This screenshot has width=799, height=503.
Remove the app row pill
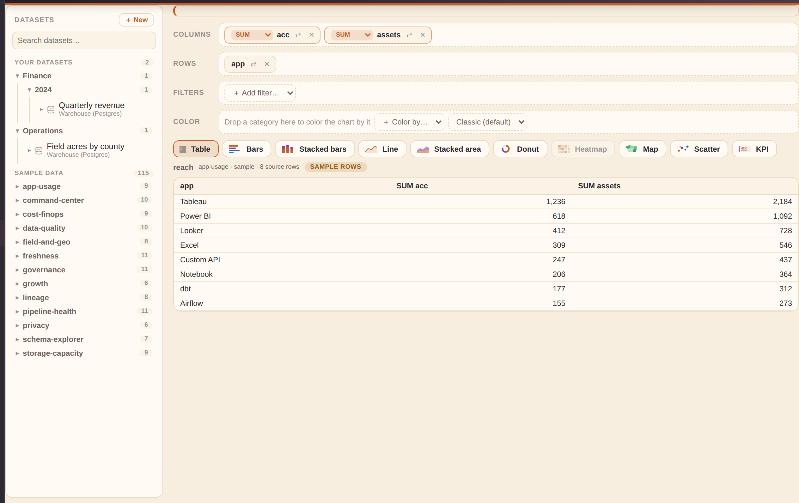tap(267, 64)
